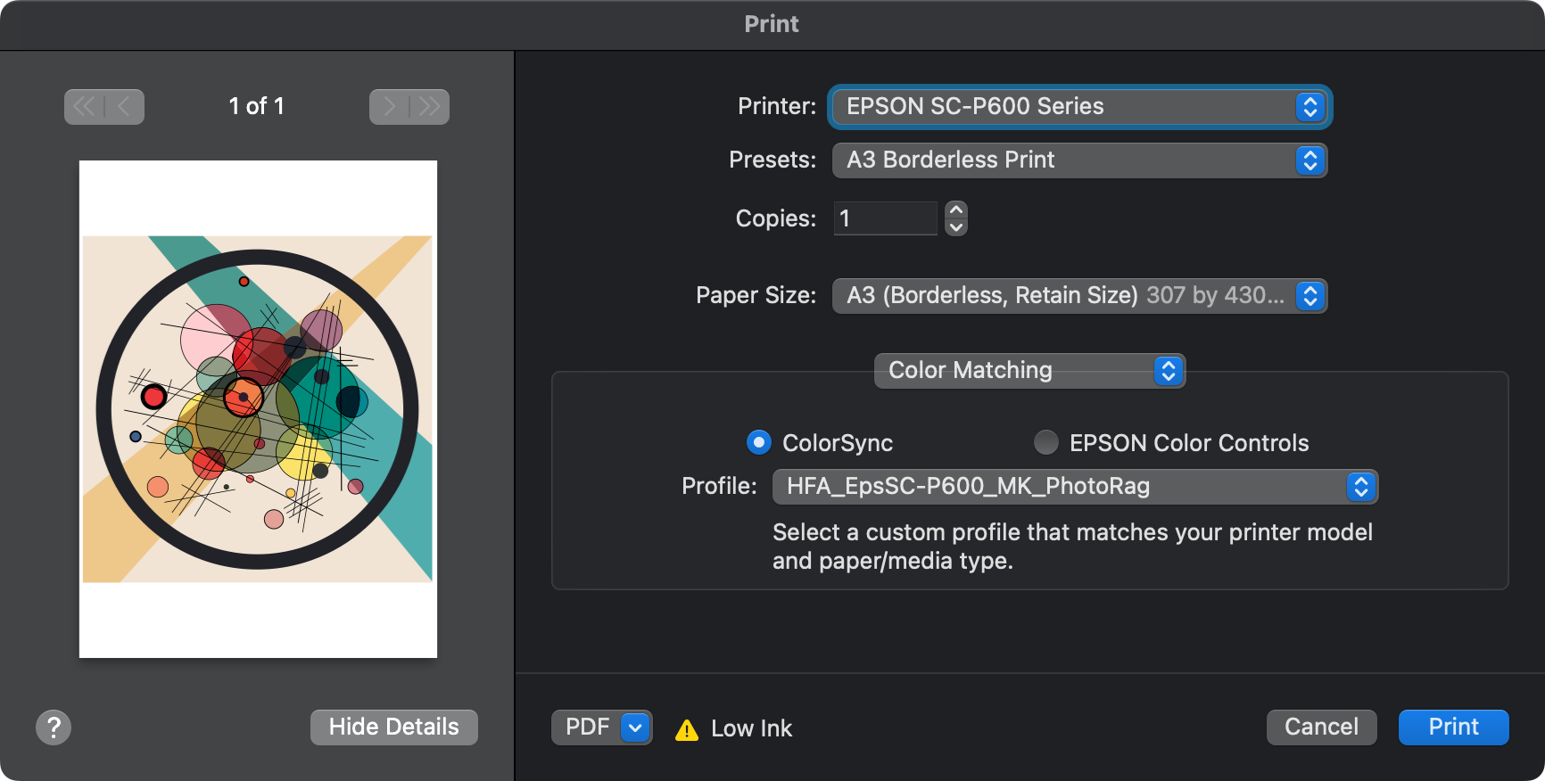Select EPSON Color Controls radio button

click(x=1045, y=442)
